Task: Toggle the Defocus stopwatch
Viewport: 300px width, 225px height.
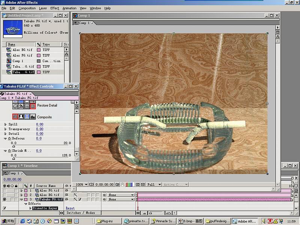Action: pos(10,138)
